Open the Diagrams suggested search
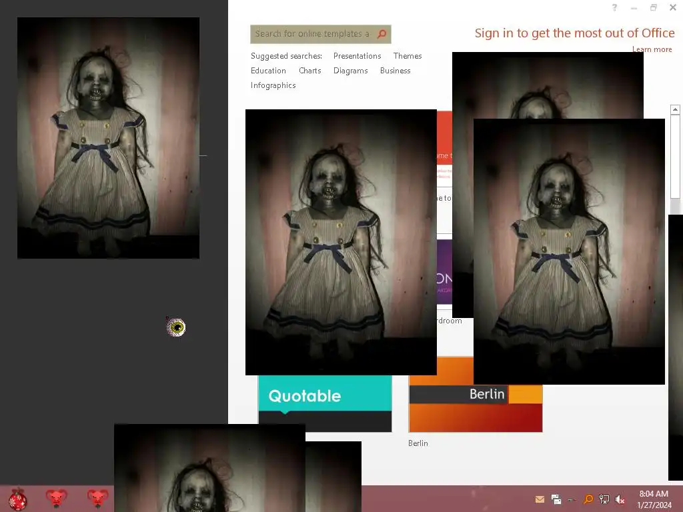The height and width of the screenshot is (512, 683). pos(350,71)
